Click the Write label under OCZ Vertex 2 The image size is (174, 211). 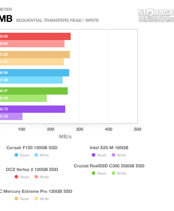pyautogui.click(x=44, y=177)
